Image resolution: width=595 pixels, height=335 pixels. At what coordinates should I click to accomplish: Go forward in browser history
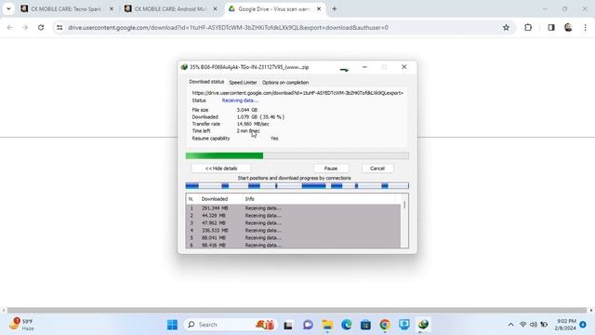click(x=25, y=27)
